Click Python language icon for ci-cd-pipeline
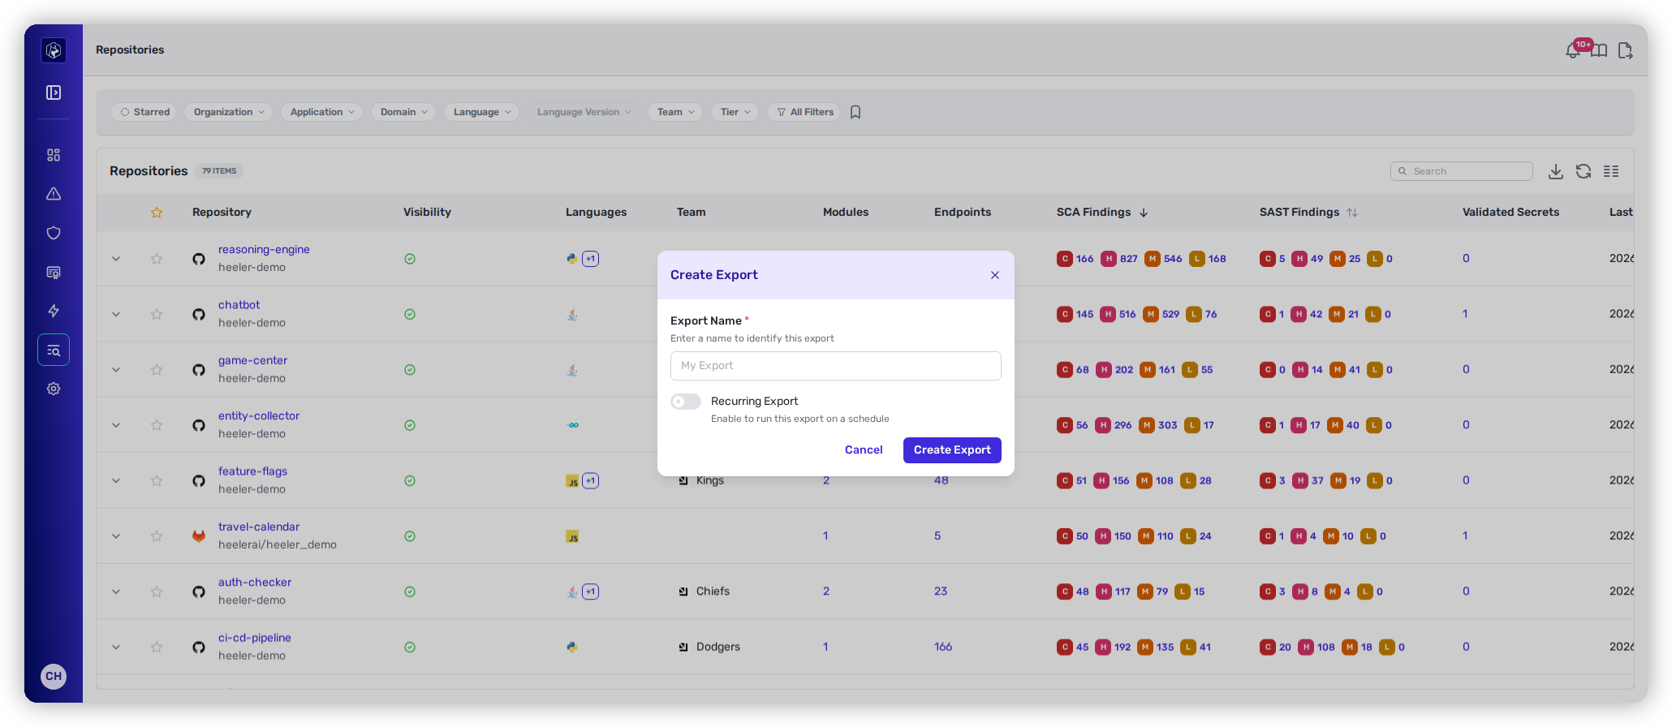1672x727 pixels. 572,647
